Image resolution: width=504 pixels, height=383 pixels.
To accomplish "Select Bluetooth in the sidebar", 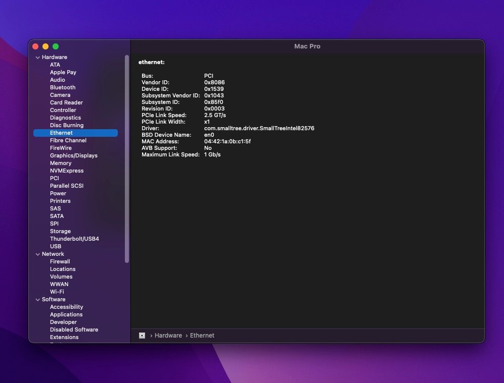I will click(63, 87).
